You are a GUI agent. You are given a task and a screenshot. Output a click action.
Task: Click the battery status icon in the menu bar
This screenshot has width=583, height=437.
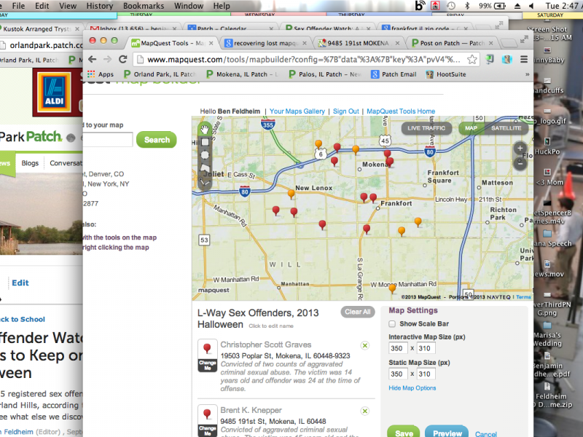pos(500,6)
